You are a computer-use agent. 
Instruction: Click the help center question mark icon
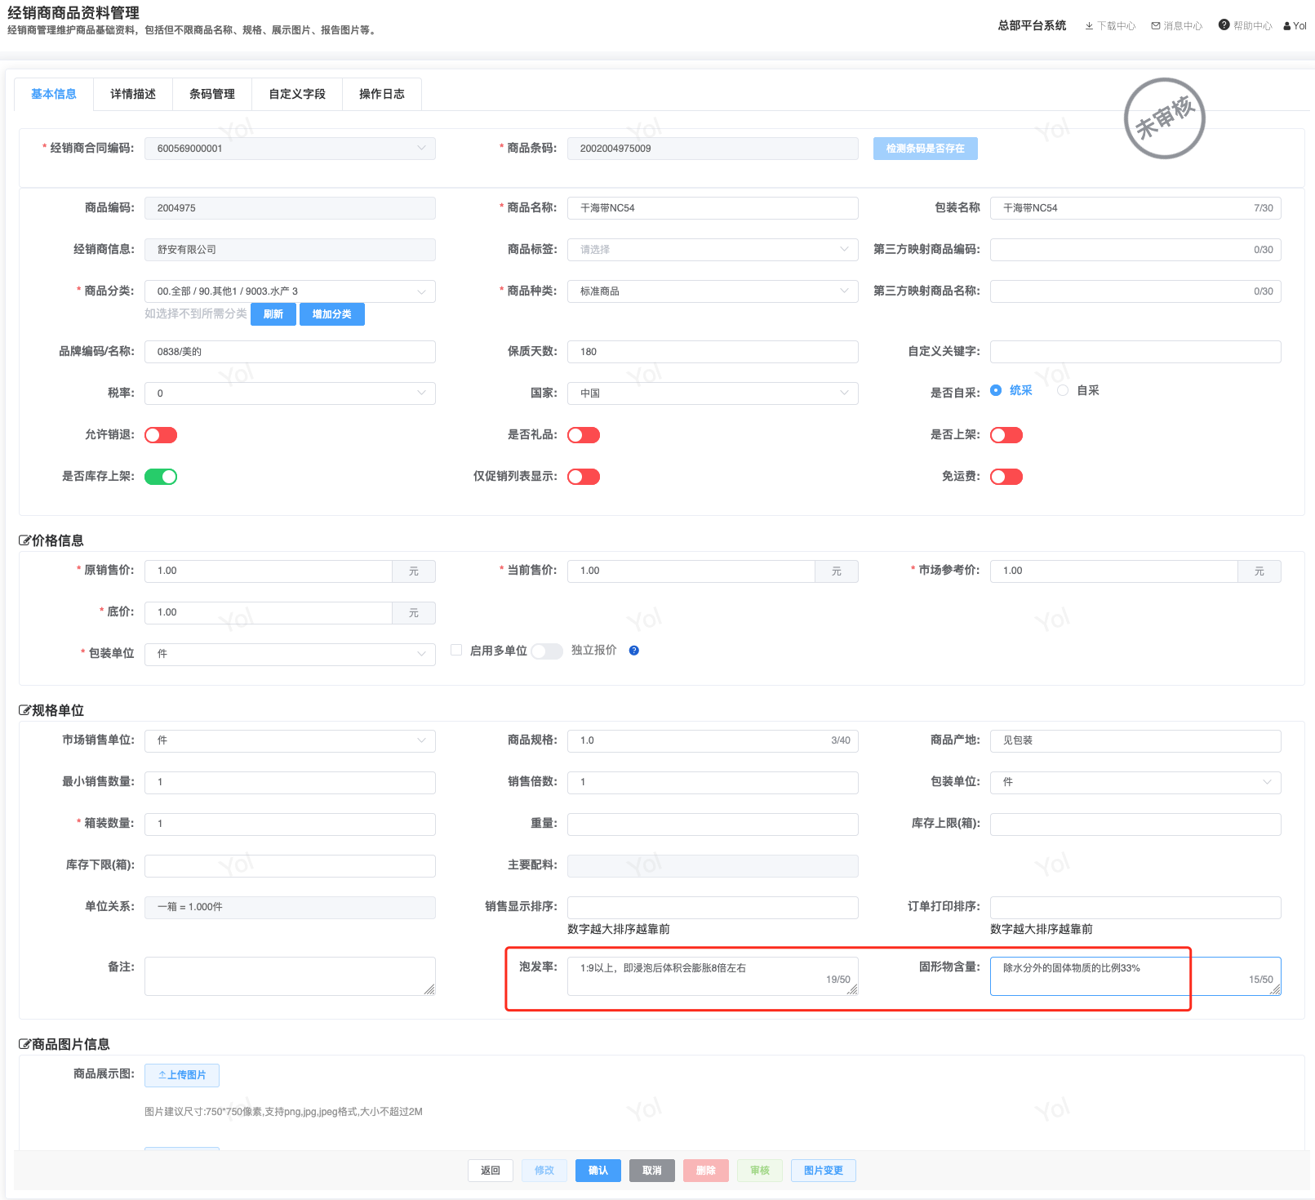click(x=1224, y=25)
